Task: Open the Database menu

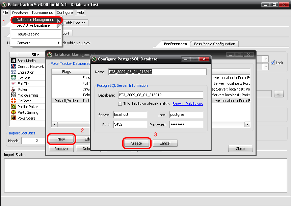Action: (20, 12)
